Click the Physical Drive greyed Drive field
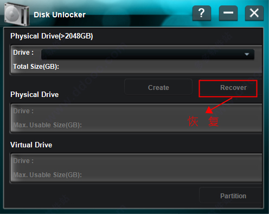This screenshot has height=214, width=269. tap(23, 111)
